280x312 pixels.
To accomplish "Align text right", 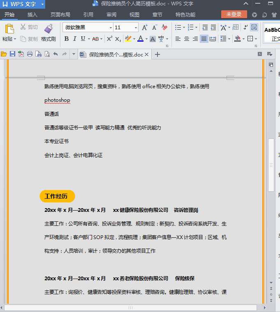I will [x=195, y=39].
